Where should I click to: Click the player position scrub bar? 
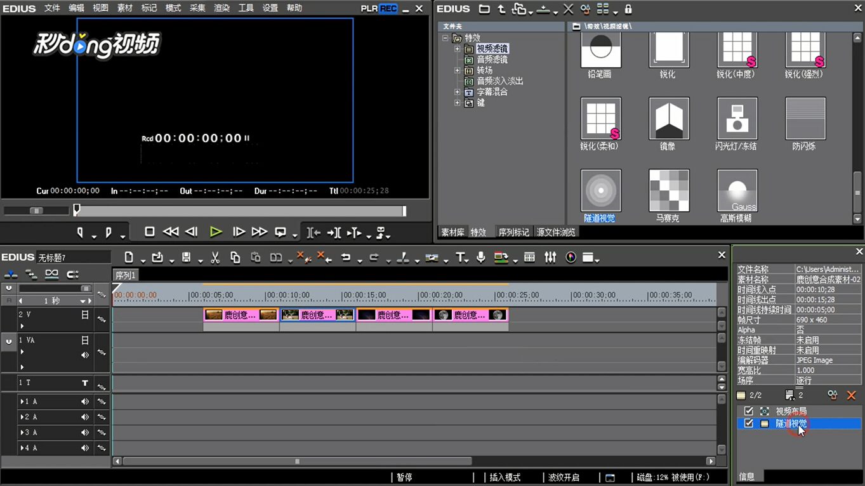click(240, 211)
